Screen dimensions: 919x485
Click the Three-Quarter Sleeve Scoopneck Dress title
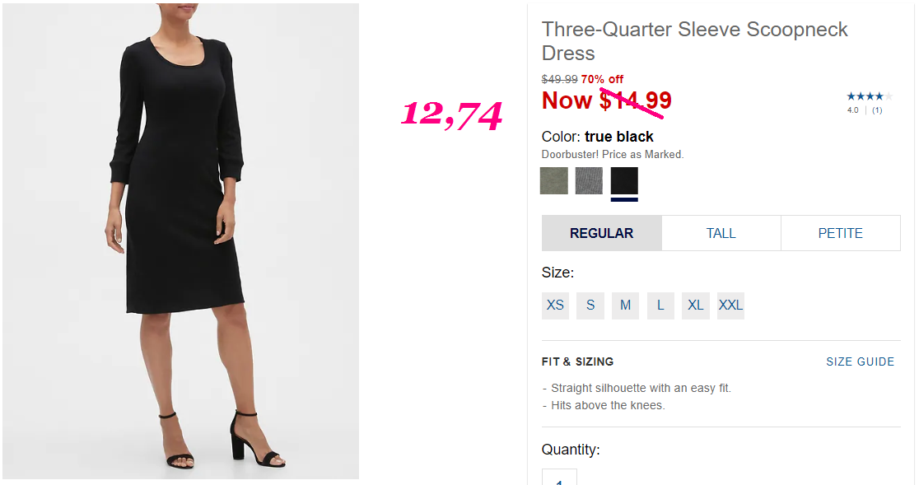click(694, 41)
